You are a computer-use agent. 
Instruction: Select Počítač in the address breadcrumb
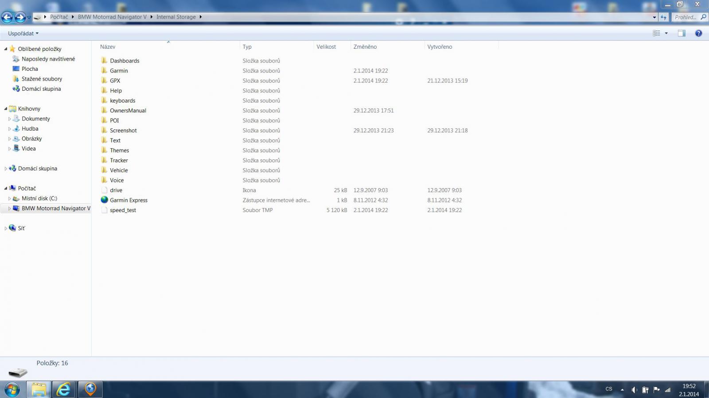pyautogui.click(x=59, y=17)
